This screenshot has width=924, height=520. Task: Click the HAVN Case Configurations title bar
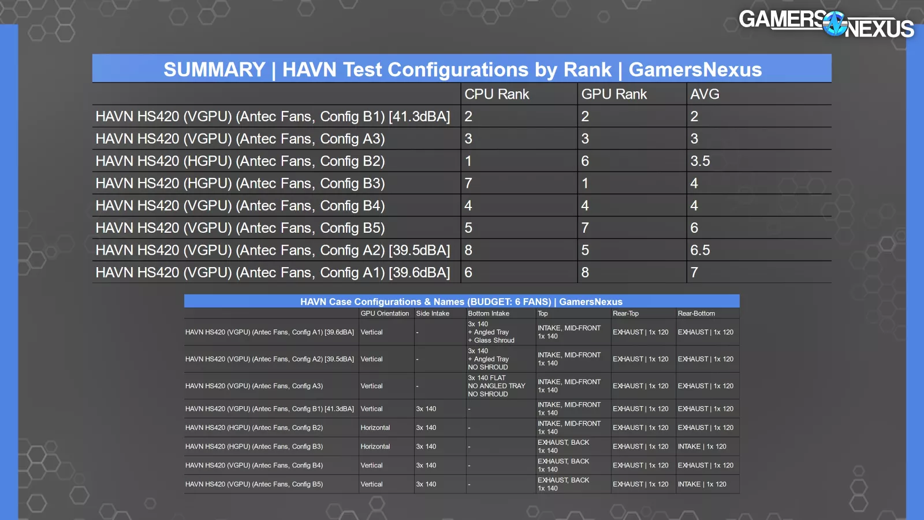[x=461, y=302]
